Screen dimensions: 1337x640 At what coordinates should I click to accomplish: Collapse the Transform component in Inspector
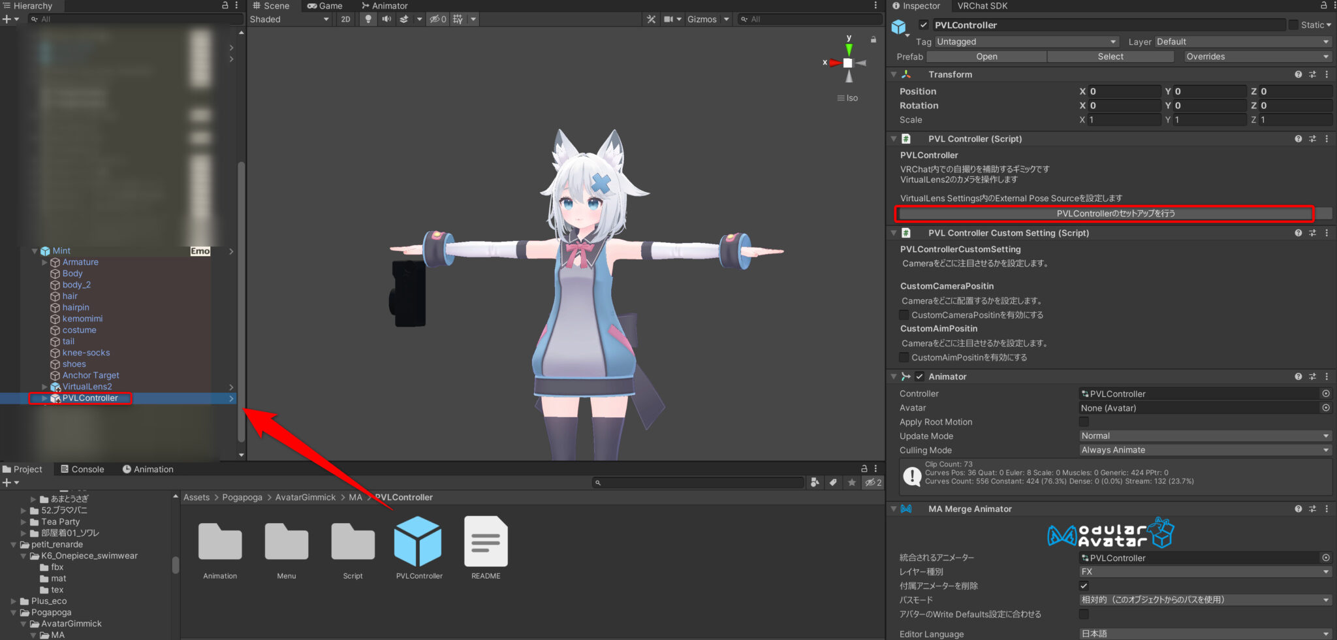(x=894, y=74)
